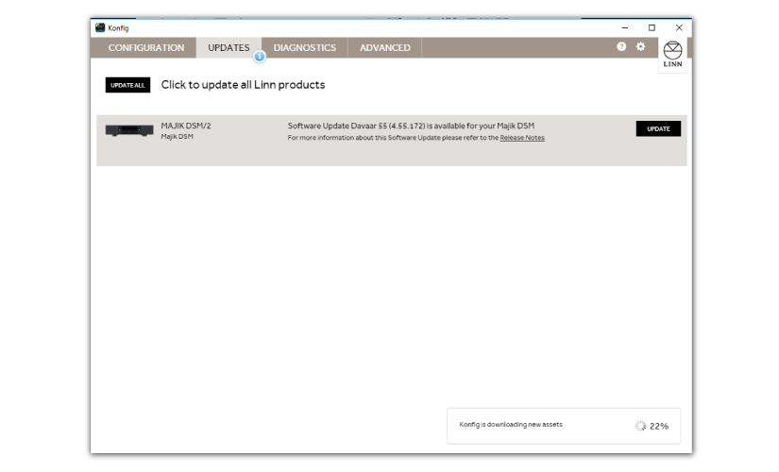Select the UPDATES tab
Viewport: 779px width, 472px height.
pos(229,48)
